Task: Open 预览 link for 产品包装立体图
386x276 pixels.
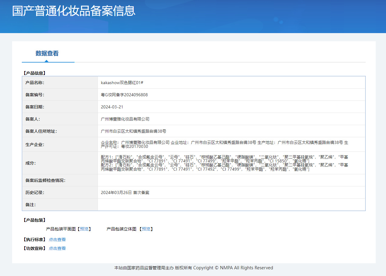Action: tap(146, 229)
